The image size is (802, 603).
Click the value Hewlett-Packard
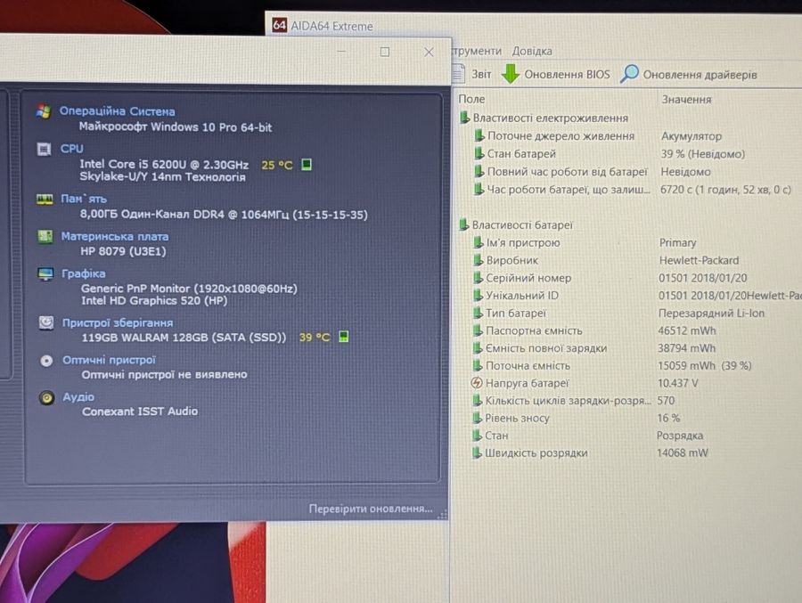point(699,260)
